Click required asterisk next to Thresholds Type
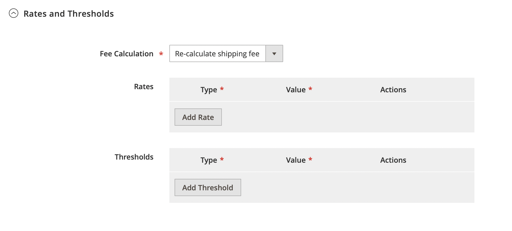 tap(222, 159)
